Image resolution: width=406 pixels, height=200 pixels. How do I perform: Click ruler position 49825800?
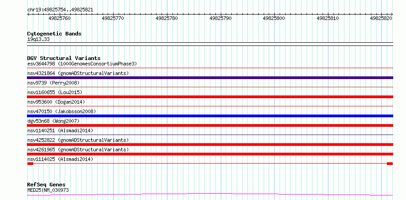[x=274, y=18]
